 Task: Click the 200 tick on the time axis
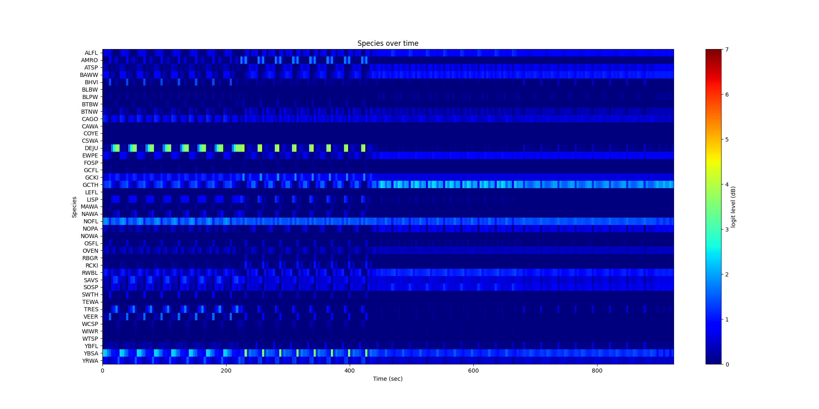(x=226, y=371)
